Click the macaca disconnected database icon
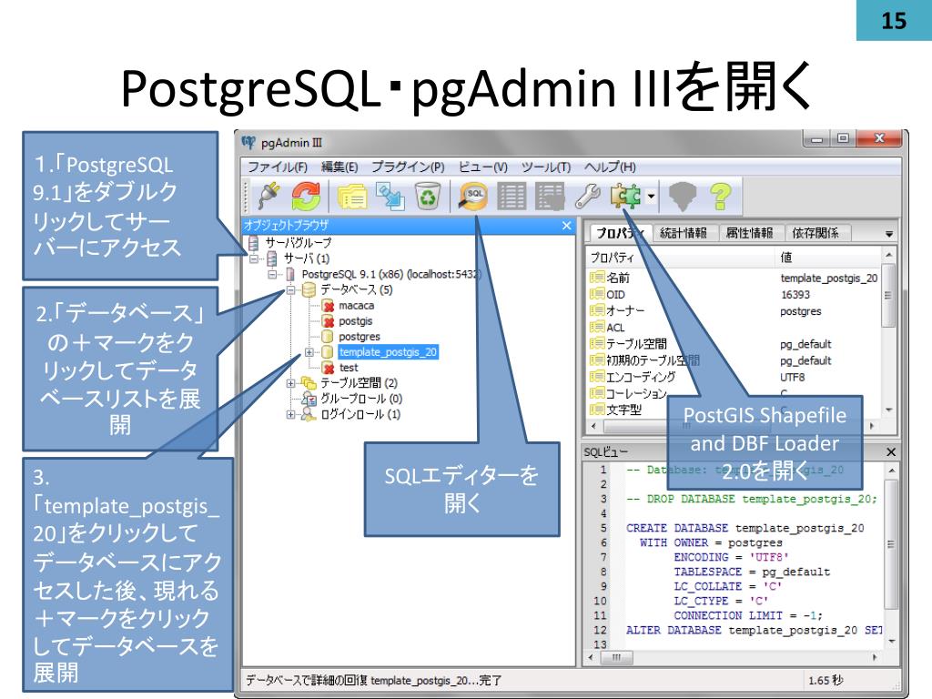Image resolution: width=932 pixels, height=699 pixels. pyautogui.click(x=328, y=306)
